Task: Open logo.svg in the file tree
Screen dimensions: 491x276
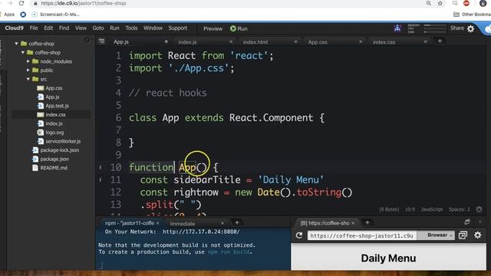Action: (x=54, y=133)
